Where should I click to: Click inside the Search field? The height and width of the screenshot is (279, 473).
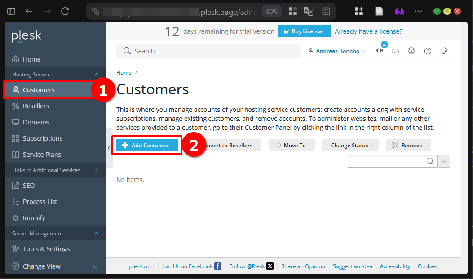tap(208, 51)
